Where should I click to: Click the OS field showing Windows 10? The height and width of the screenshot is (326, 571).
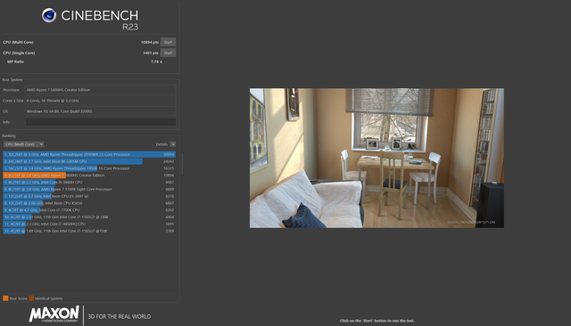[x=101, y=111]
